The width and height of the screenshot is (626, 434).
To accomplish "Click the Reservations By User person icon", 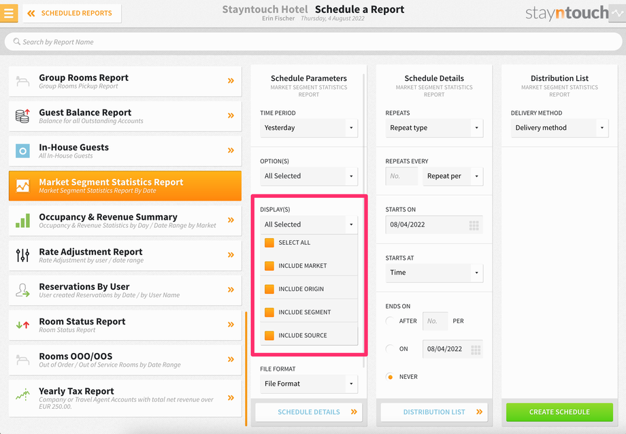I will pyautogui.click(x=22, y=290).
